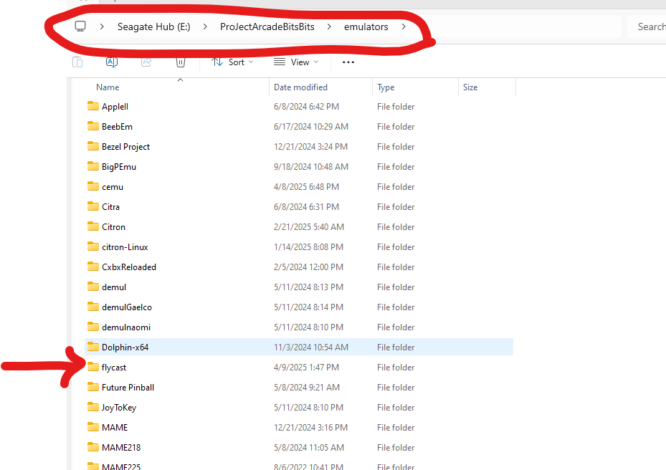666x470 pixels.
Task: Sort by Date modified column header
Action: [300, 87]
